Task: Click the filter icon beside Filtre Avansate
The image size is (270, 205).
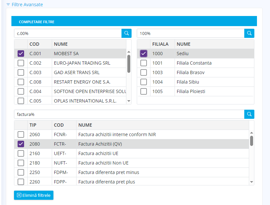Action: pyautogui.click(x=8, y=5)
